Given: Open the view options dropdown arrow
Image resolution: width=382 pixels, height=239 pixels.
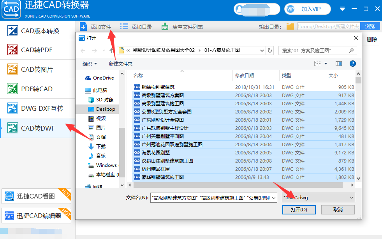Looking at the screenshot, I should tap(326, 64).
